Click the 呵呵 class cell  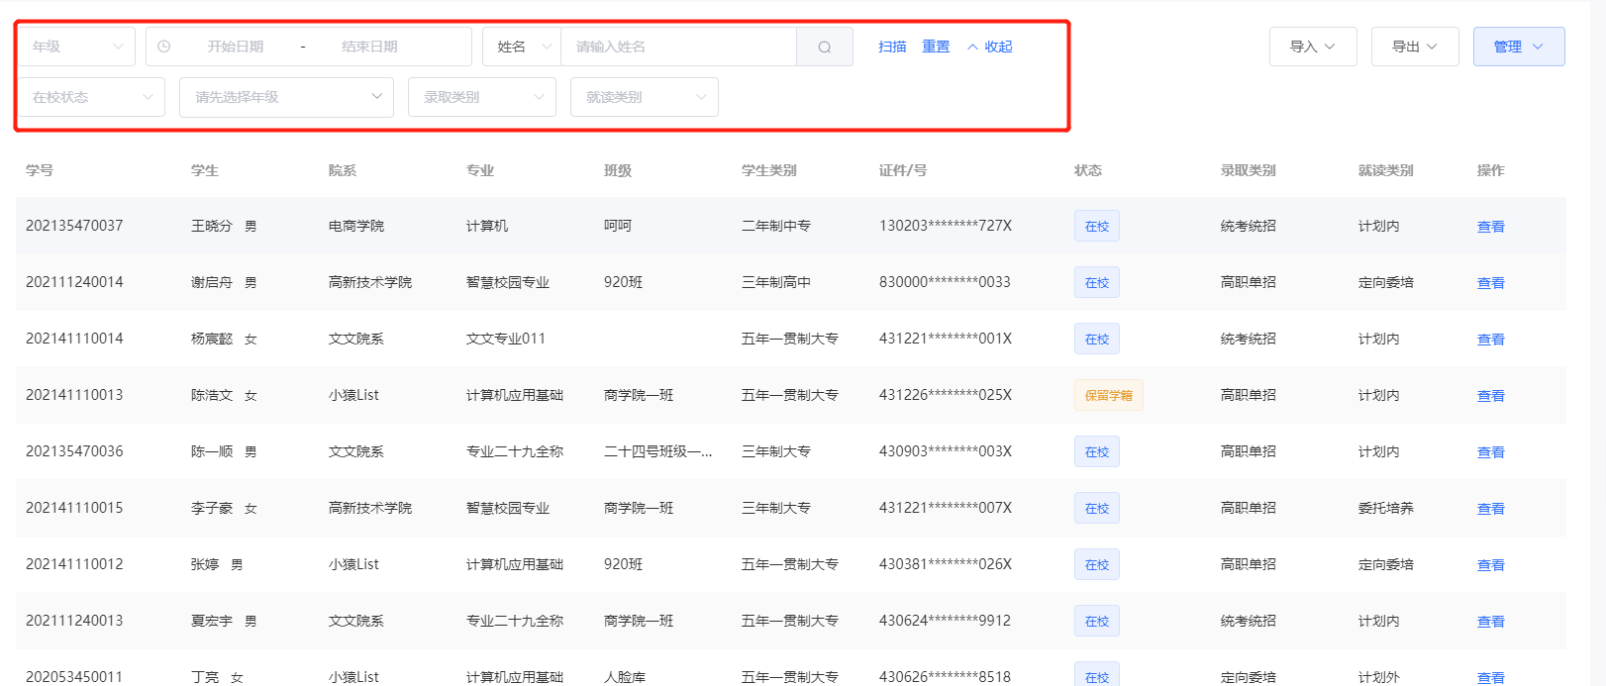pyautogui.click(x=618, y=226)
